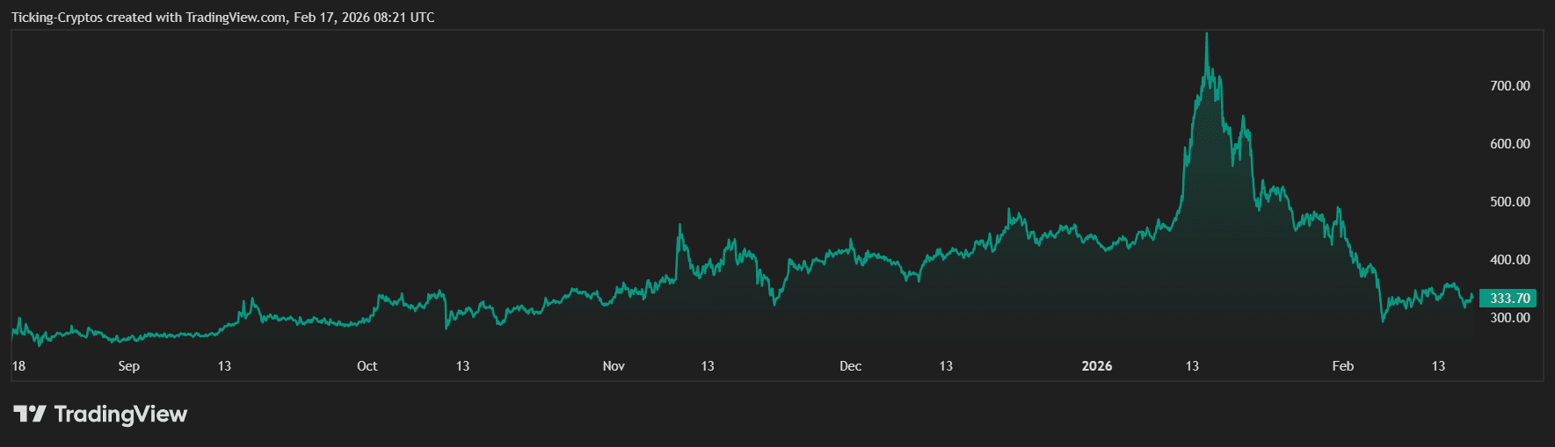Image resolution: width=1555 pixels, height=447 pixels.
Task: Click the TradingView logo icon
Action: tap(29, 414)
